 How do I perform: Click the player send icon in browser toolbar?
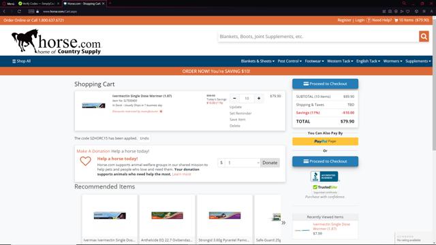coord(402,12)
